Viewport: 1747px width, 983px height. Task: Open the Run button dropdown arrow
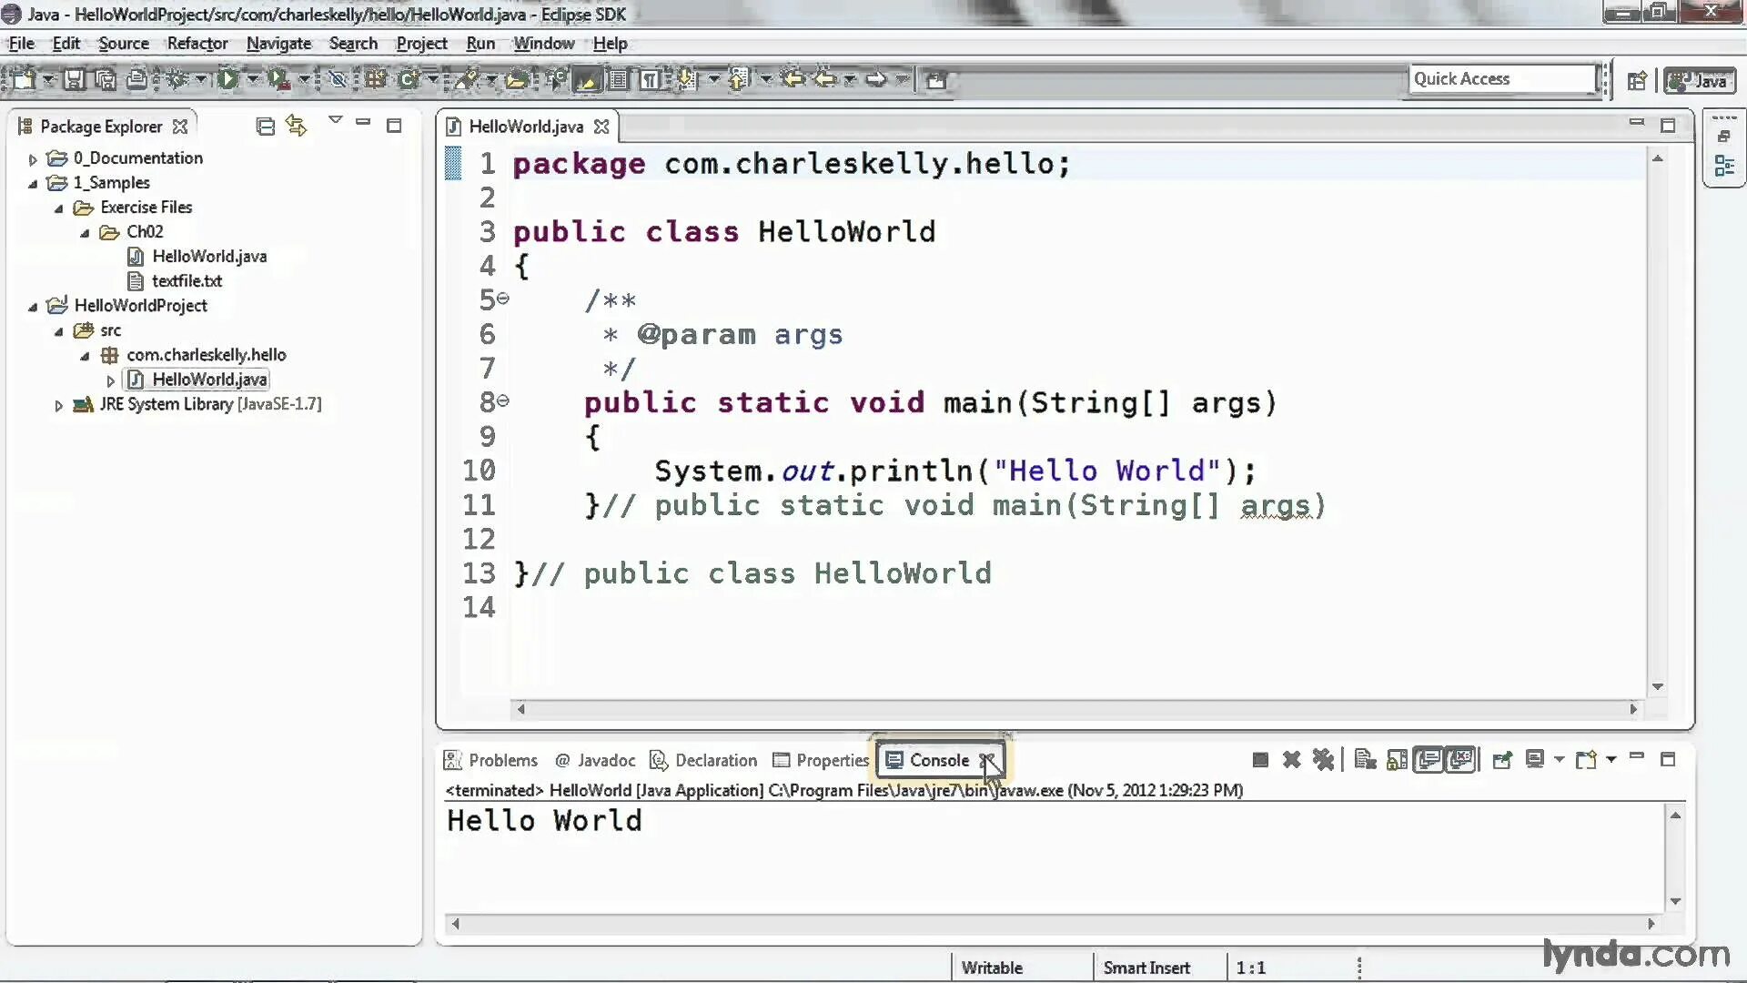[252, 80]
